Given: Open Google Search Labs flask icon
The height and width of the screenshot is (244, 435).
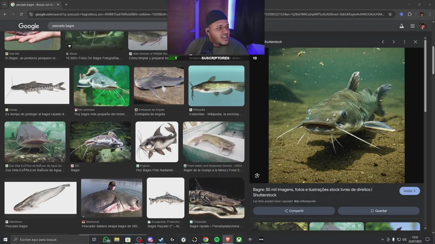Looking at the screenshot, I should tap(401, 26).
